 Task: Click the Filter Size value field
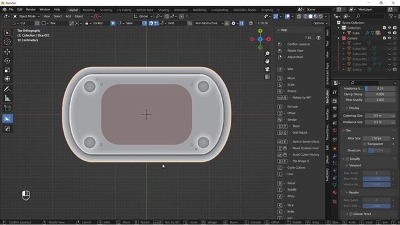click(376, 138)
